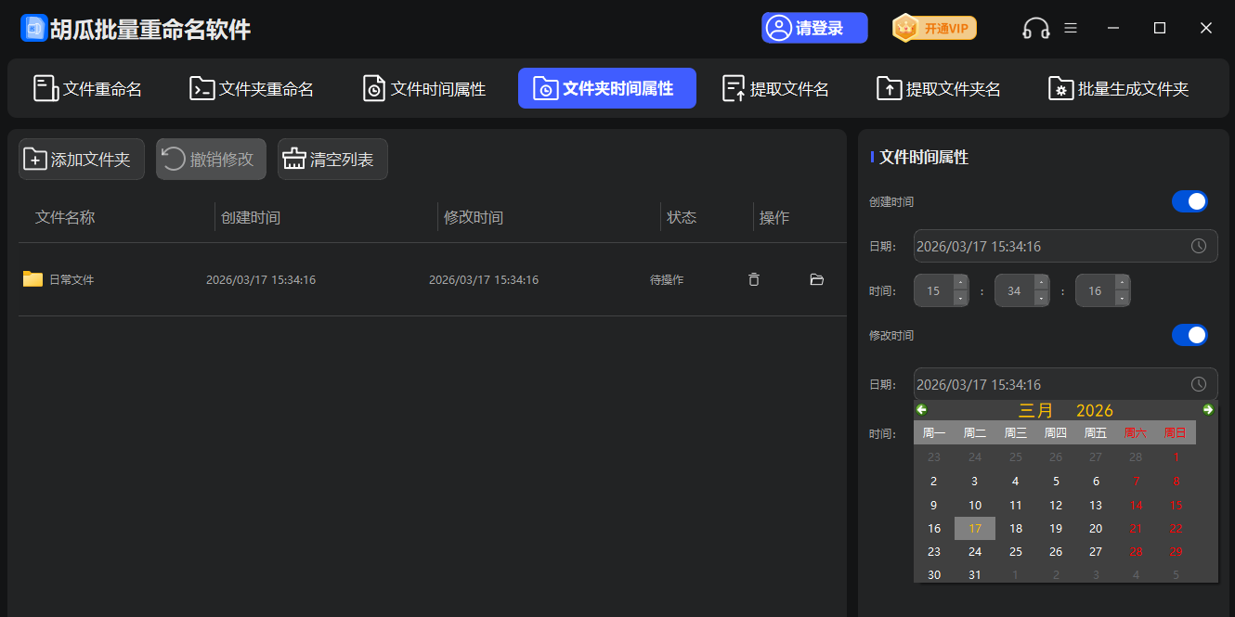Toggle off the 创建时间 switch
1235x617 pixels.
[1189, 201]
